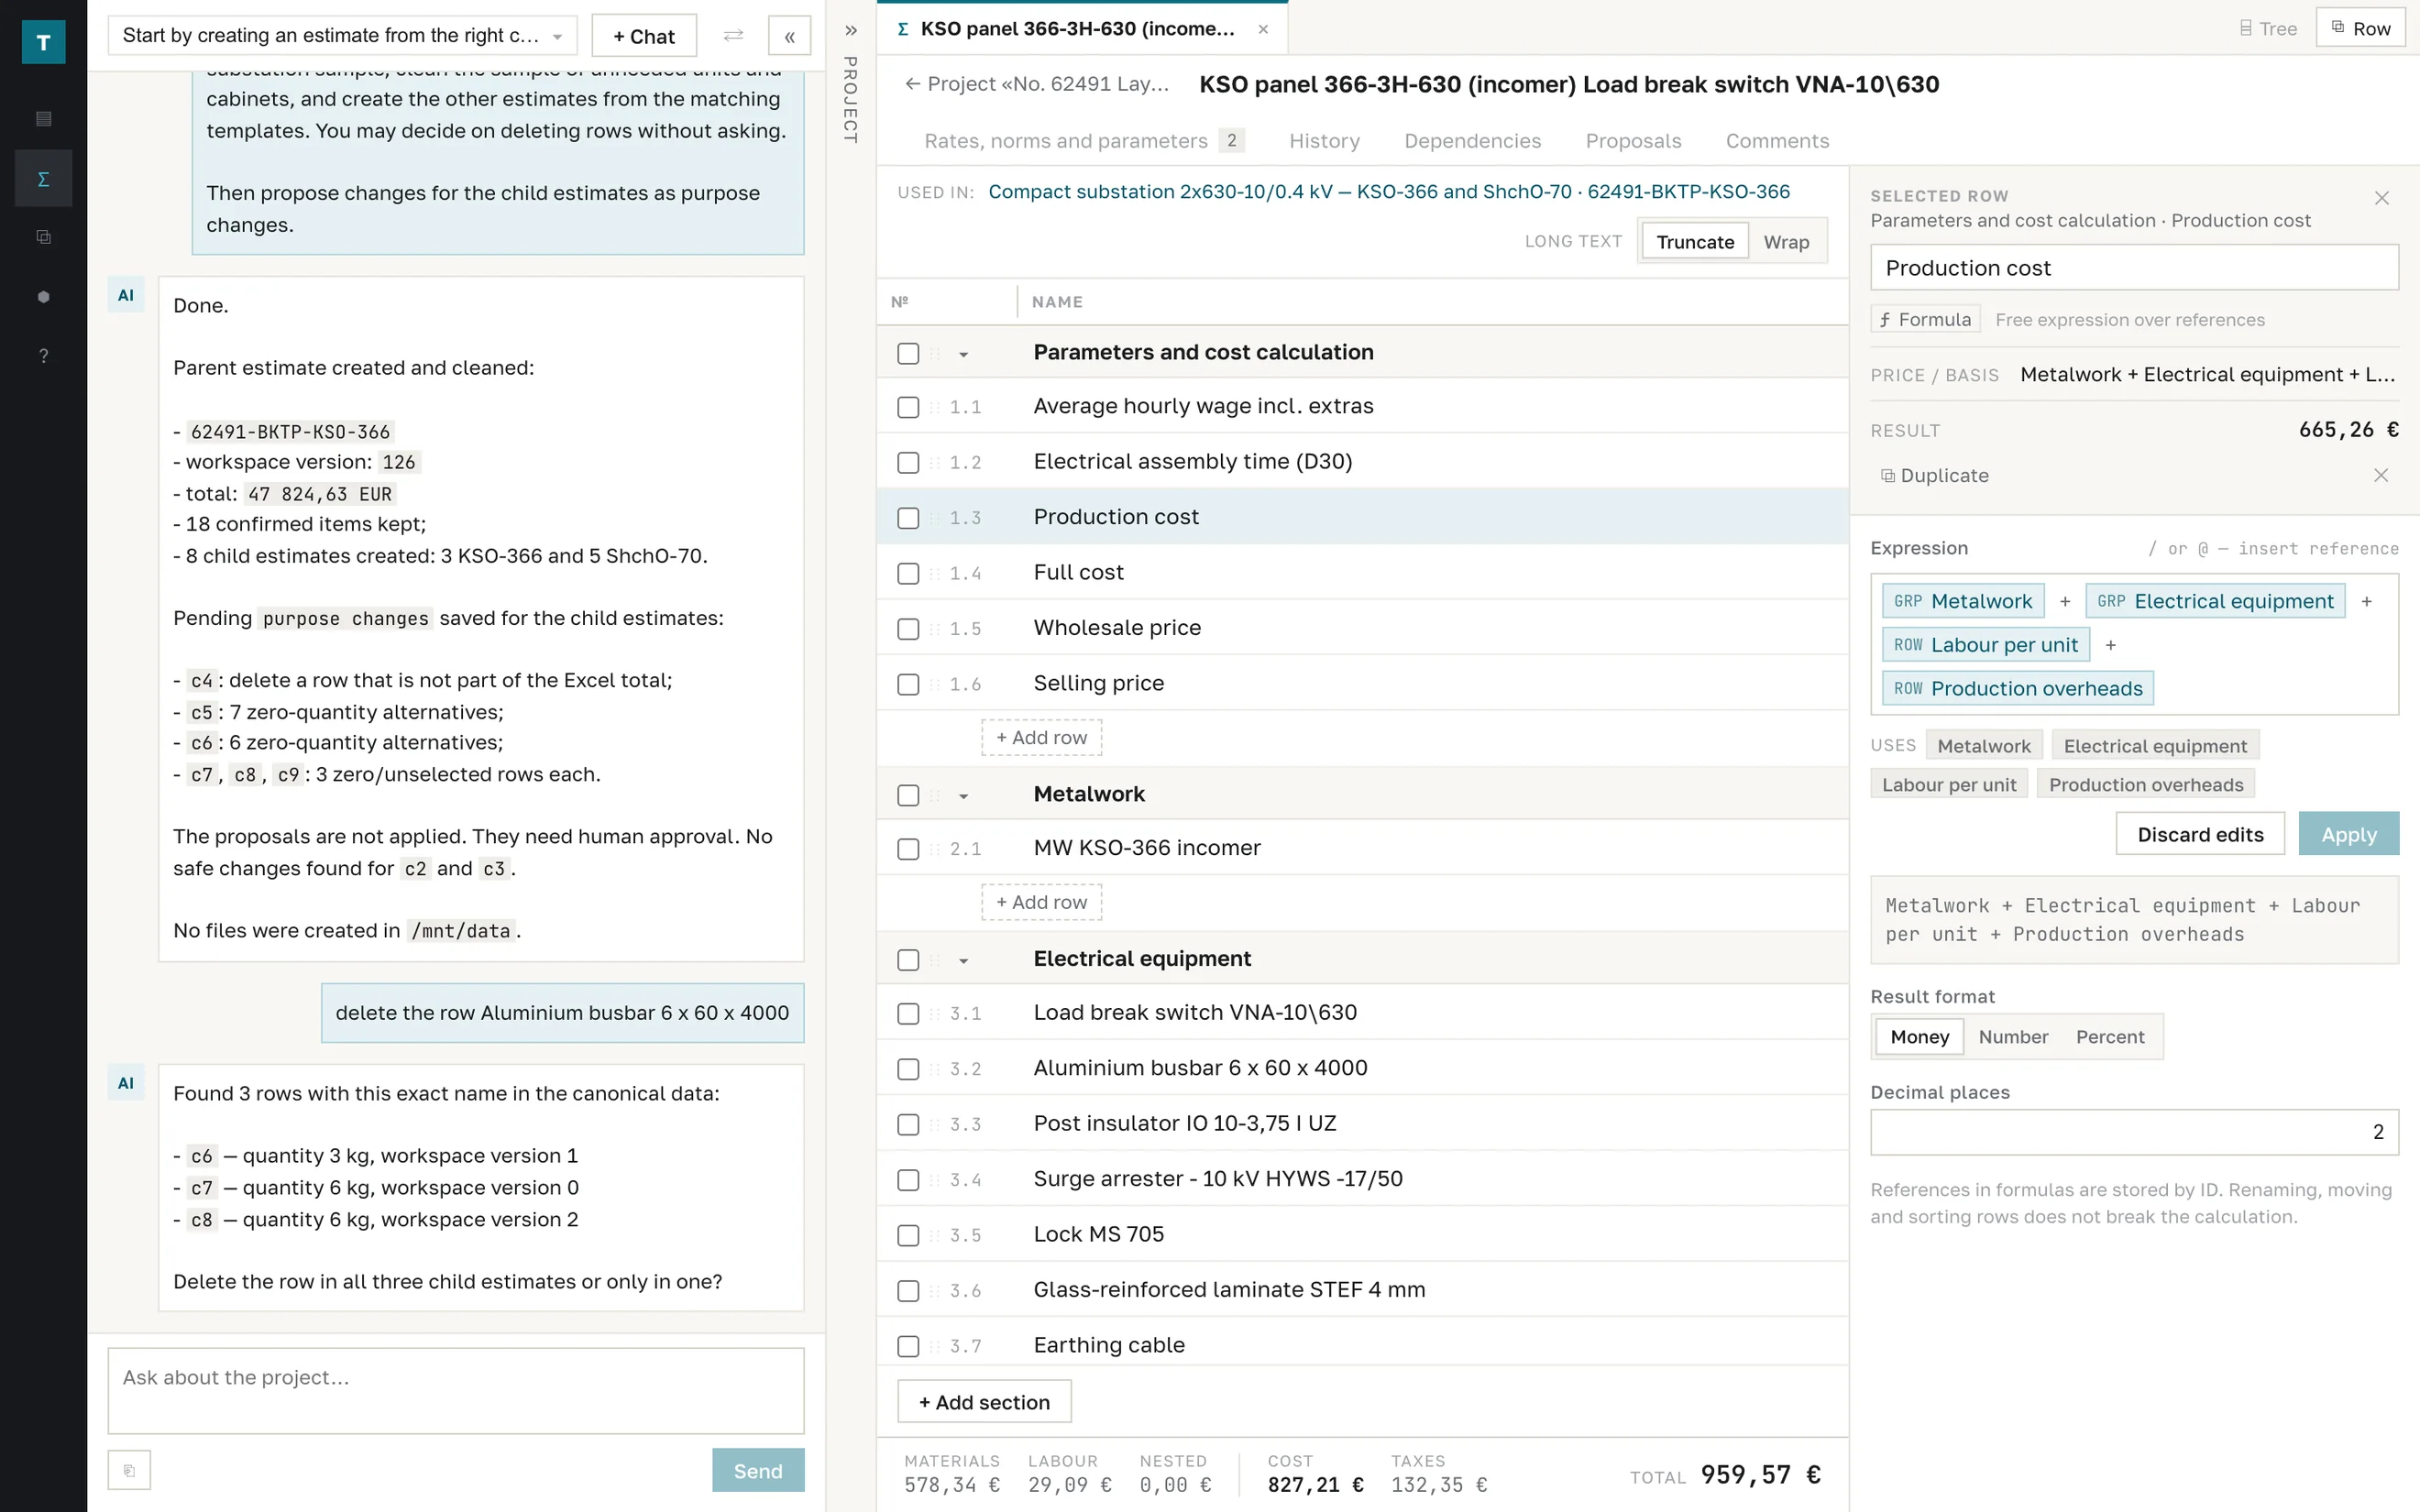Open help with the question mark icon
Screen dimensions: 2420x1512
pos(43,356)
